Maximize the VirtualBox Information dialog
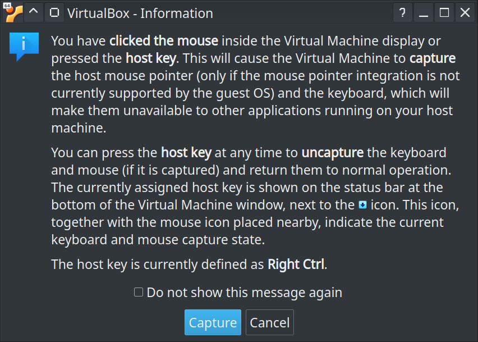 click(x=444, y=12)
